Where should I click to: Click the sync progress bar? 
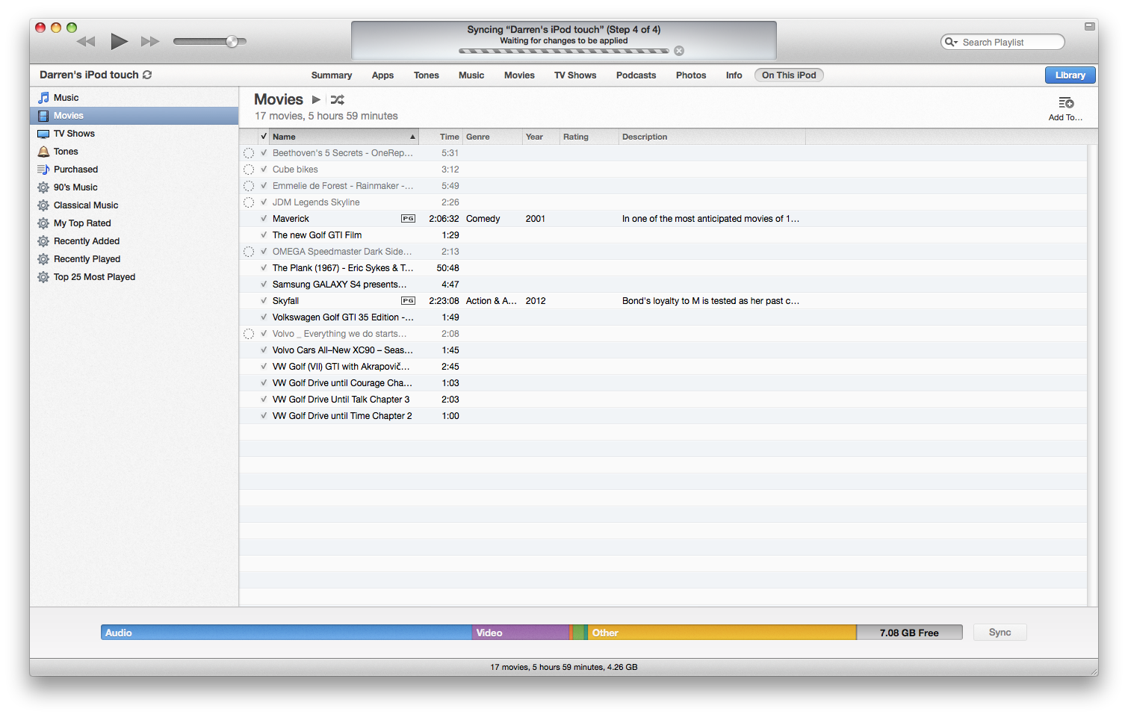pos(564,52)
